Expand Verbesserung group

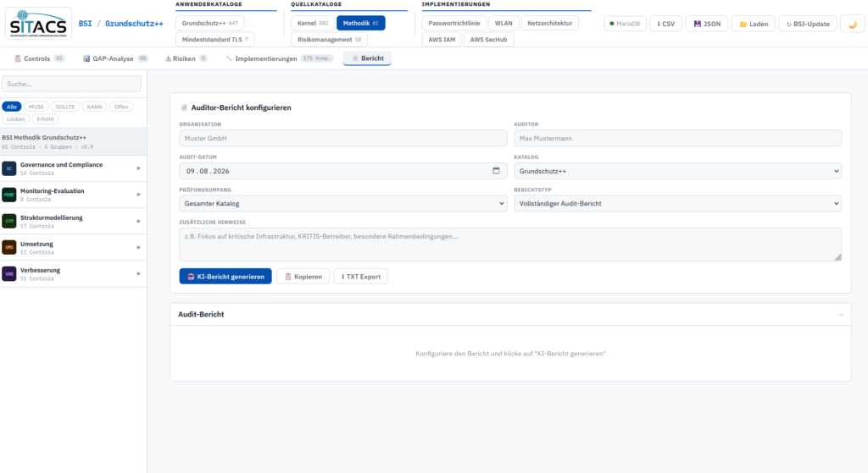(138, 273)
